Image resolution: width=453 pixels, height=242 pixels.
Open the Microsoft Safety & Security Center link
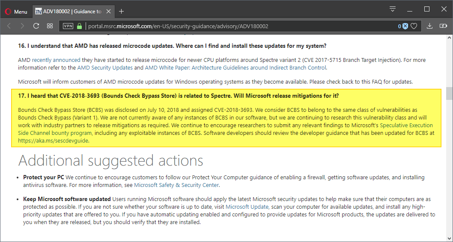coord(176,185)
